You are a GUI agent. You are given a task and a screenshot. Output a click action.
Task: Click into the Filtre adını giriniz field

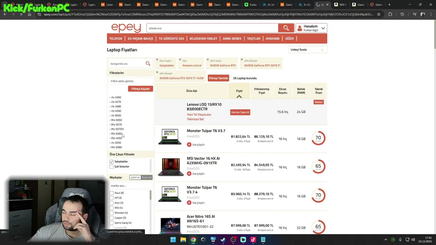(131, 81)
